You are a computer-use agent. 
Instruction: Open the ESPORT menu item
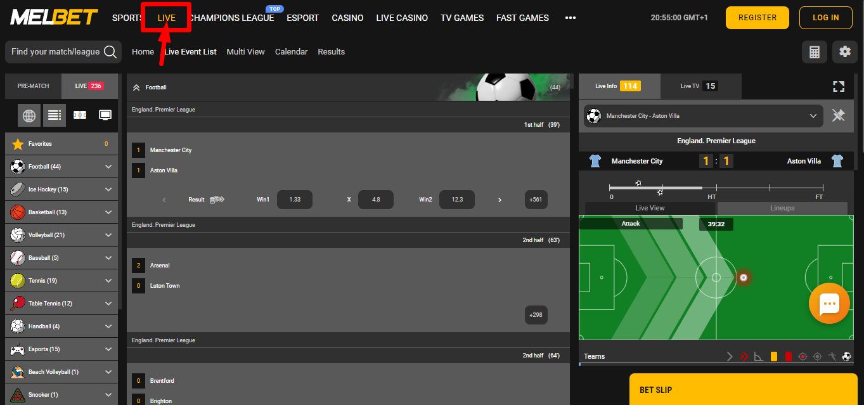[x=302, y=18]
